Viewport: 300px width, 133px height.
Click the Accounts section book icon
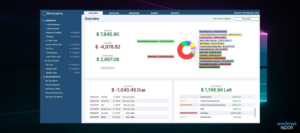point(44,20)
